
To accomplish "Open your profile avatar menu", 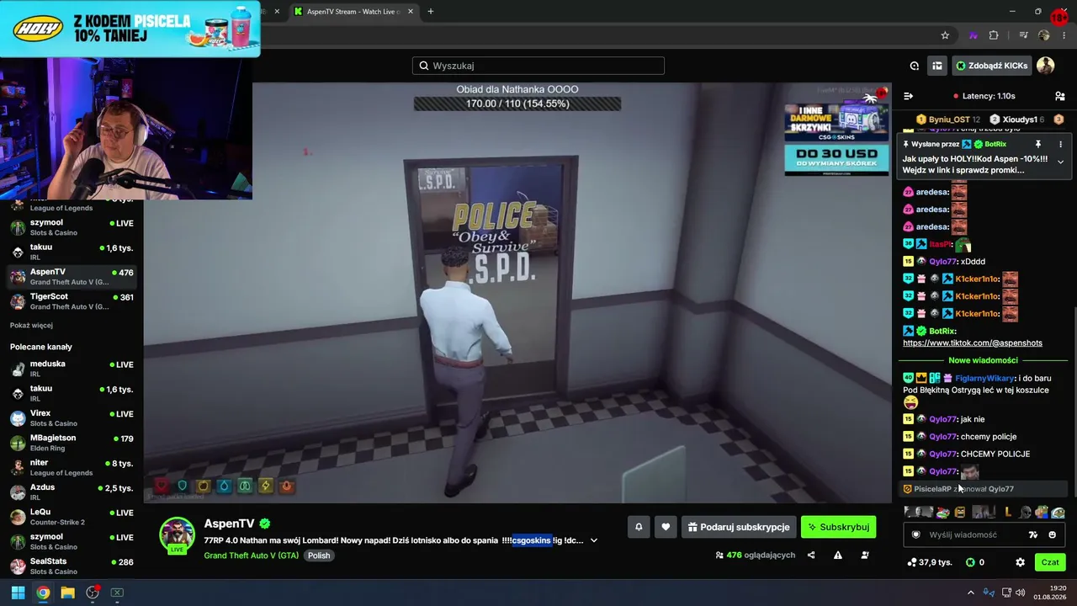I will pyautogui.click(x=1046, y=66).
